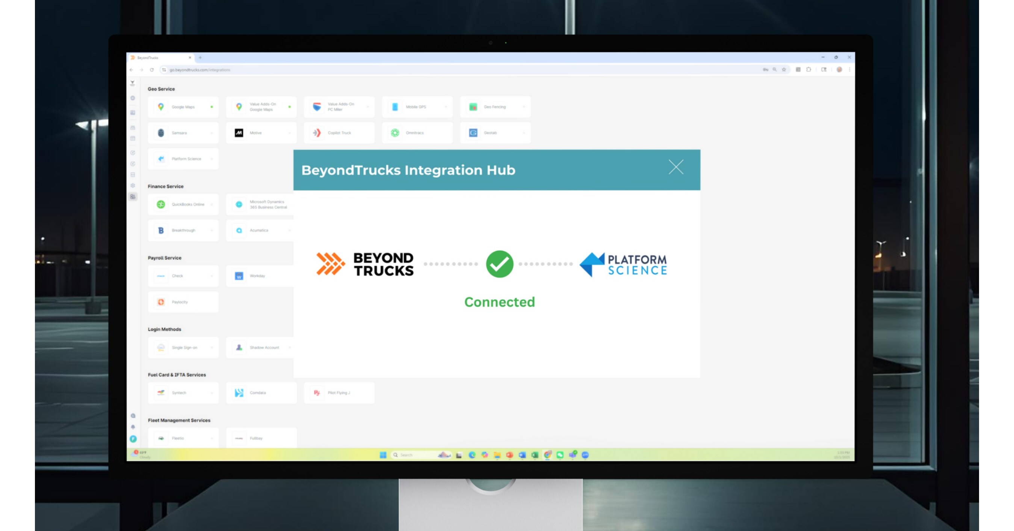Open Chrome's three-dot menu

click(x=849, y=69)
